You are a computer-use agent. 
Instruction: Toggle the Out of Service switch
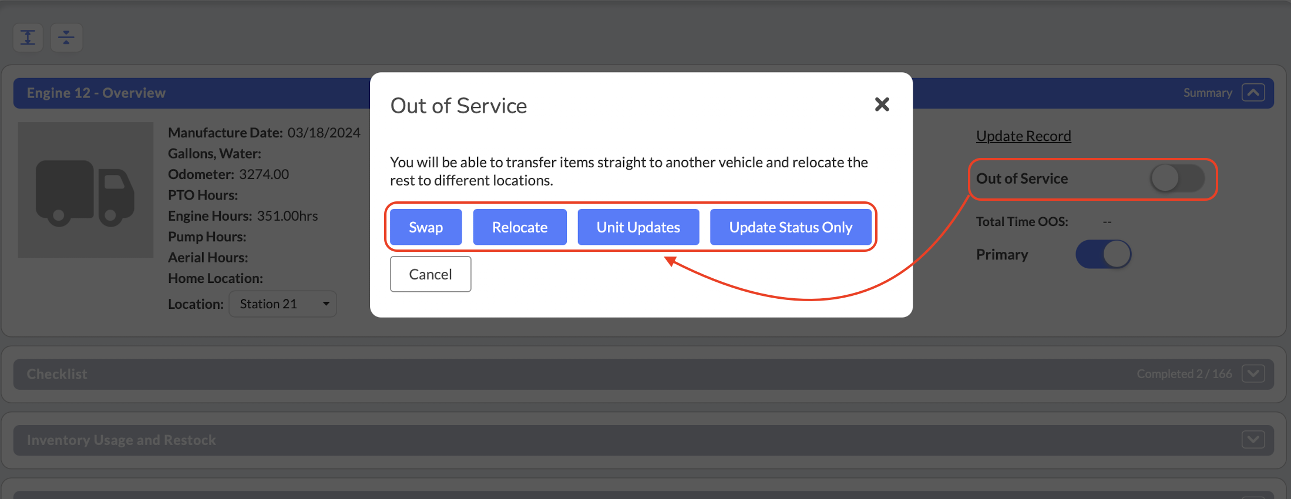point(1177,178)
